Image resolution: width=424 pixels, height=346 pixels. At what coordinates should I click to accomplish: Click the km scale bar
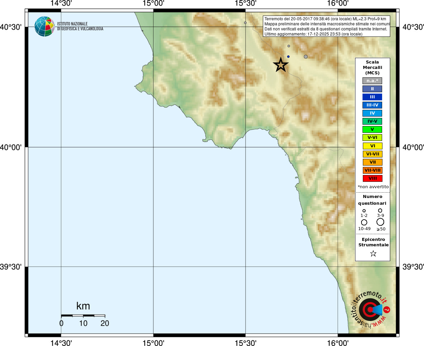[x=83, y=316]
